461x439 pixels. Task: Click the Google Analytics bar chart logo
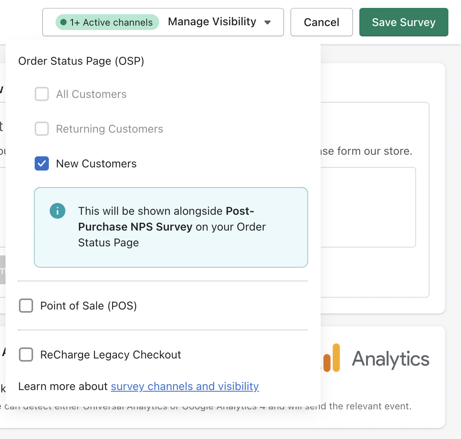tap(331, 357)
